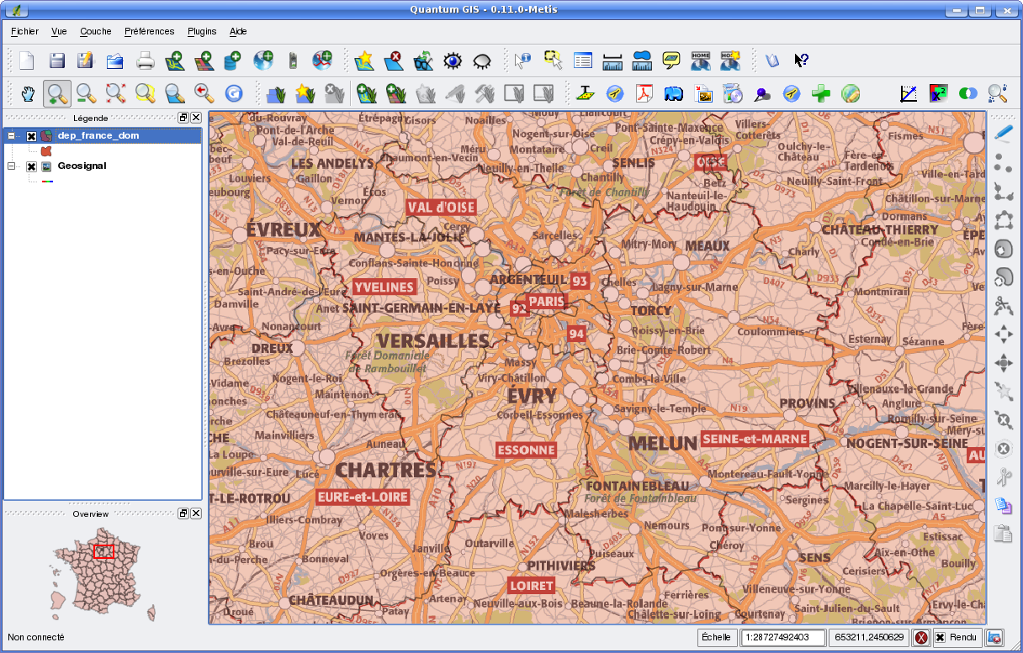Click the dep_france_dom red polygon symbol
Viewport: 1023px width, 653px height.
46,150
